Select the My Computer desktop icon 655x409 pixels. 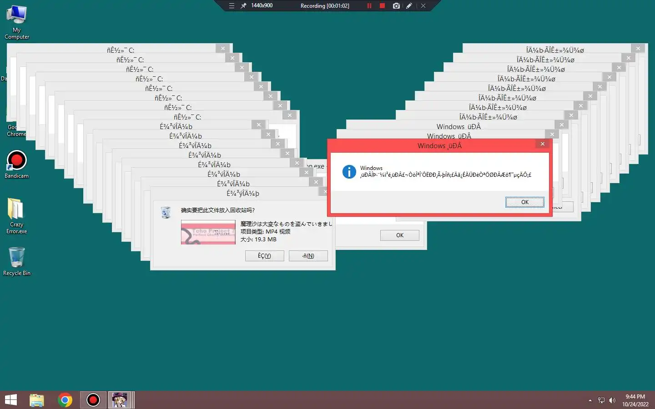pyautogui.click(x=17, y=22)
